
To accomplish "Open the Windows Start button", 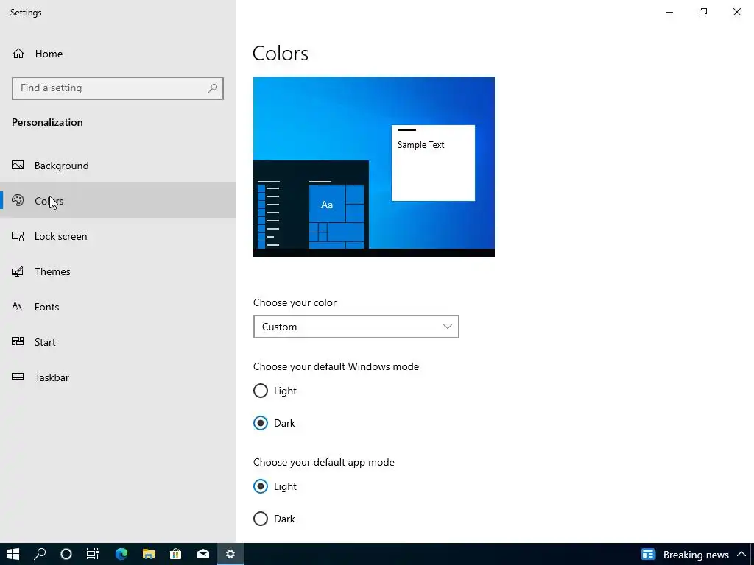I will point(13,554).
